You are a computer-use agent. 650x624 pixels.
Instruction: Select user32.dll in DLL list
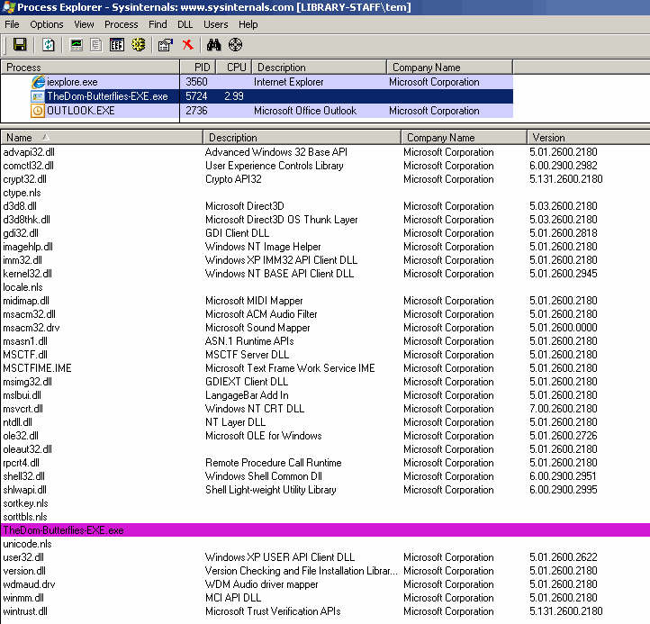[23, 557]
